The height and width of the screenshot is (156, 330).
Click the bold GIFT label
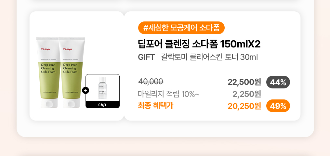146,57
